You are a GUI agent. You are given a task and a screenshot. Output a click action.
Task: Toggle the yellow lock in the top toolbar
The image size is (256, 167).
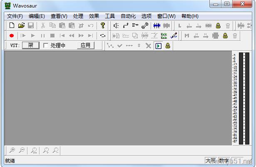click(218, 26)
